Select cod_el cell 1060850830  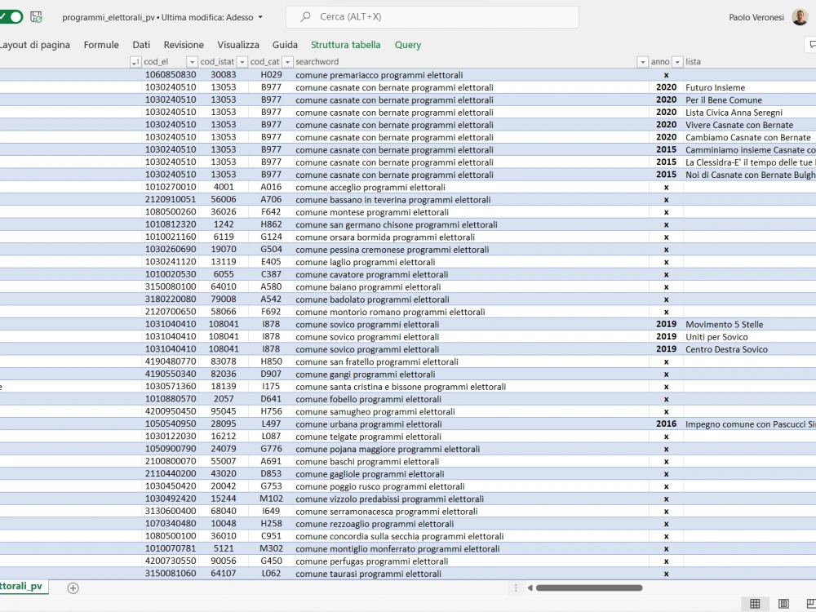[x=171, y=75]
